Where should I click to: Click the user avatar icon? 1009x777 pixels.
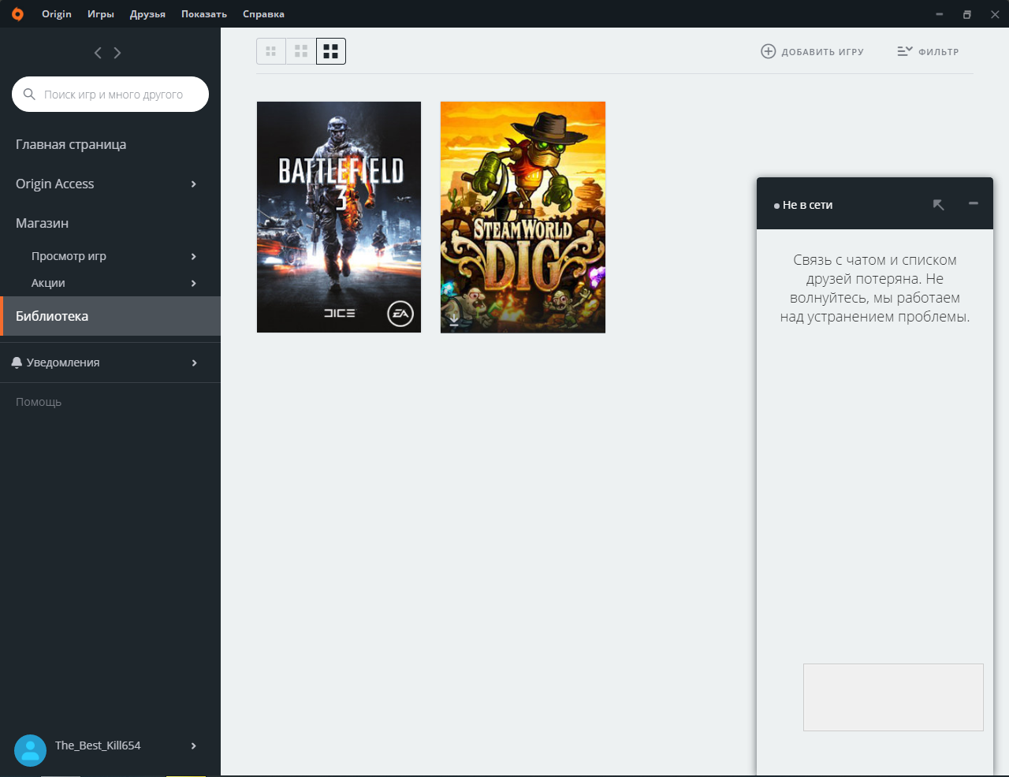pyautogui.click(x=30, y=751)
